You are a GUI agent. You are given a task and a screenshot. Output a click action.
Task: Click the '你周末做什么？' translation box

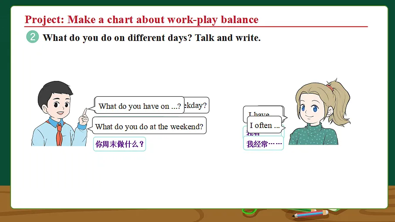tap(119, 144)
